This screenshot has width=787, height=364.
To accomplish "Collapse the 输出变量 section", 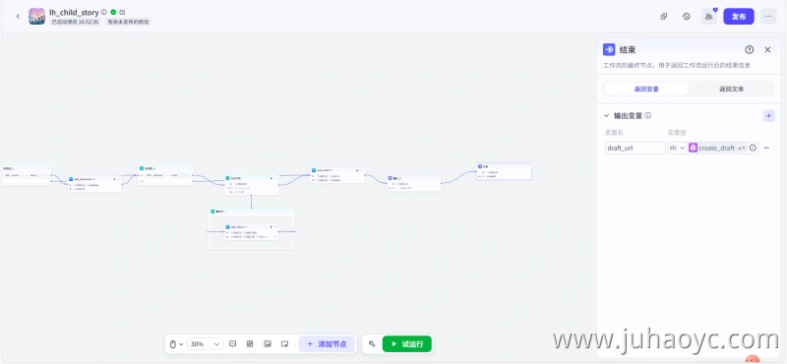I will tap(606, 116).
